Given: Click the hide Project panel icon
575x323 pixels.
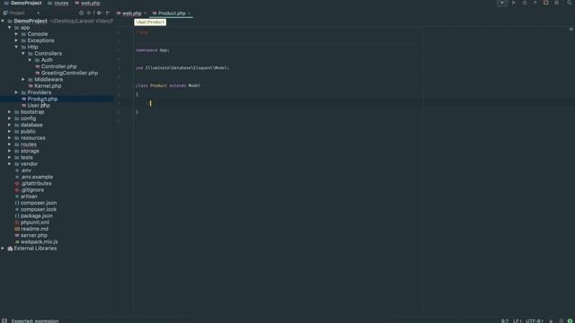Looking at the screenshot, I should click(108, 13).
